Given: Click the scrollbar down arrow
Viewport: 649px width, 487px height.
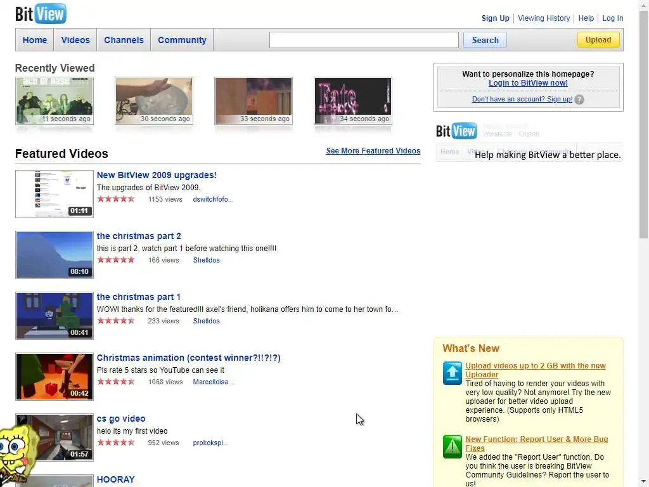Looking at the screenshot, I should coord(643,483).
